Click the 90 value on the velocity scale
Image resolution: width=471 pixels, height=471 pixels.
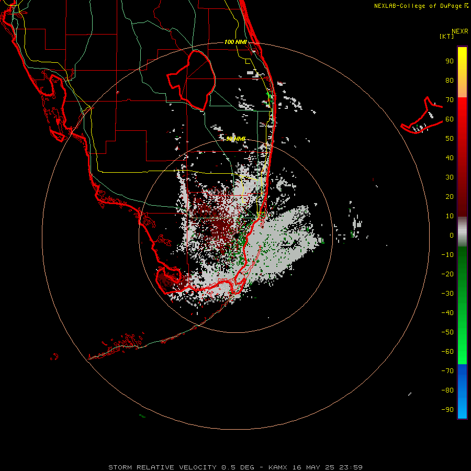[x=450, y=61]
